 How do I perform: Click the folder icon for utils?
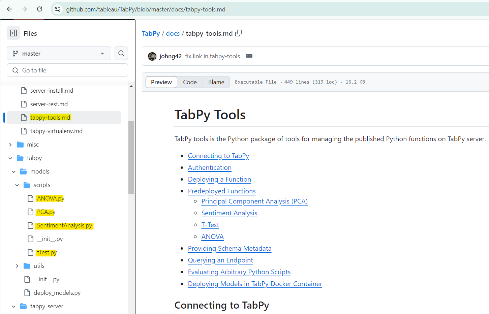click(x=27, y=266)
